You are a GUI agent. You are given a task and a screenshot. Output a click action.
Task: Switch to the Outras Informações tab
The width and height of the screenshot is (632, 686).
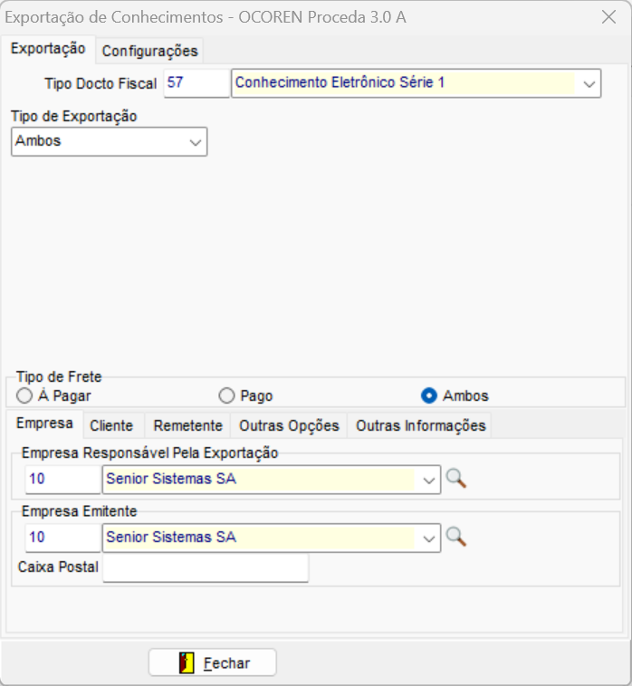tap(420, 425)
